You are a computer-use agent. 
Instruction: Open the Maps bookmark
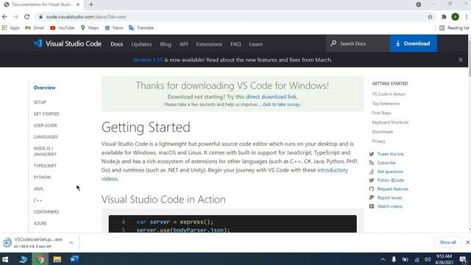click(x=90, y=28)
